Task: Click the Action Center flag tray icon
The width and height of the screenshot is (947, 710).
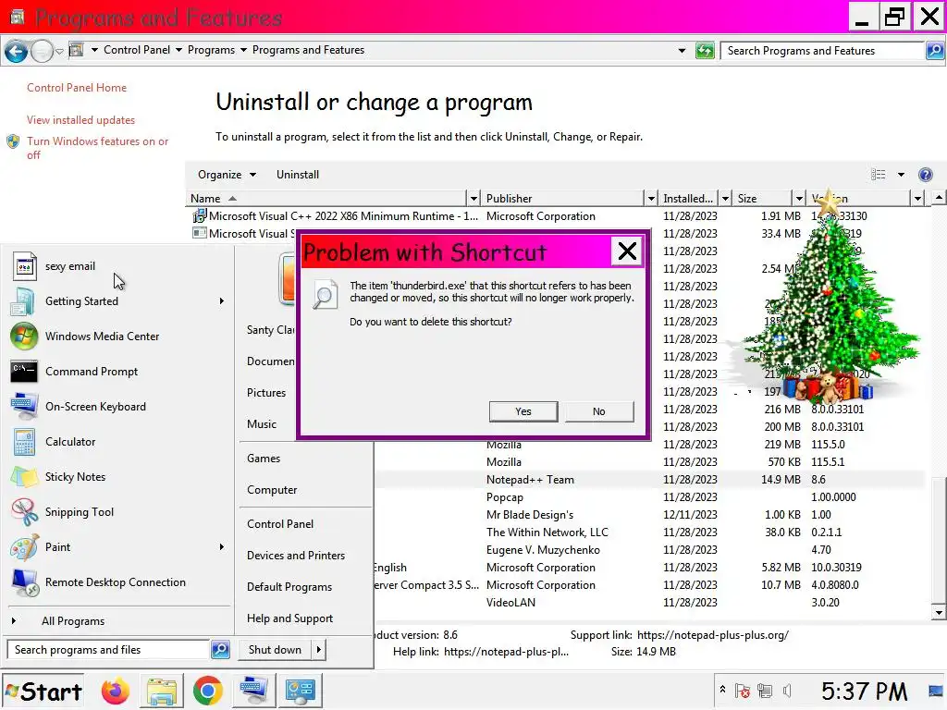Action: point(743,691)
